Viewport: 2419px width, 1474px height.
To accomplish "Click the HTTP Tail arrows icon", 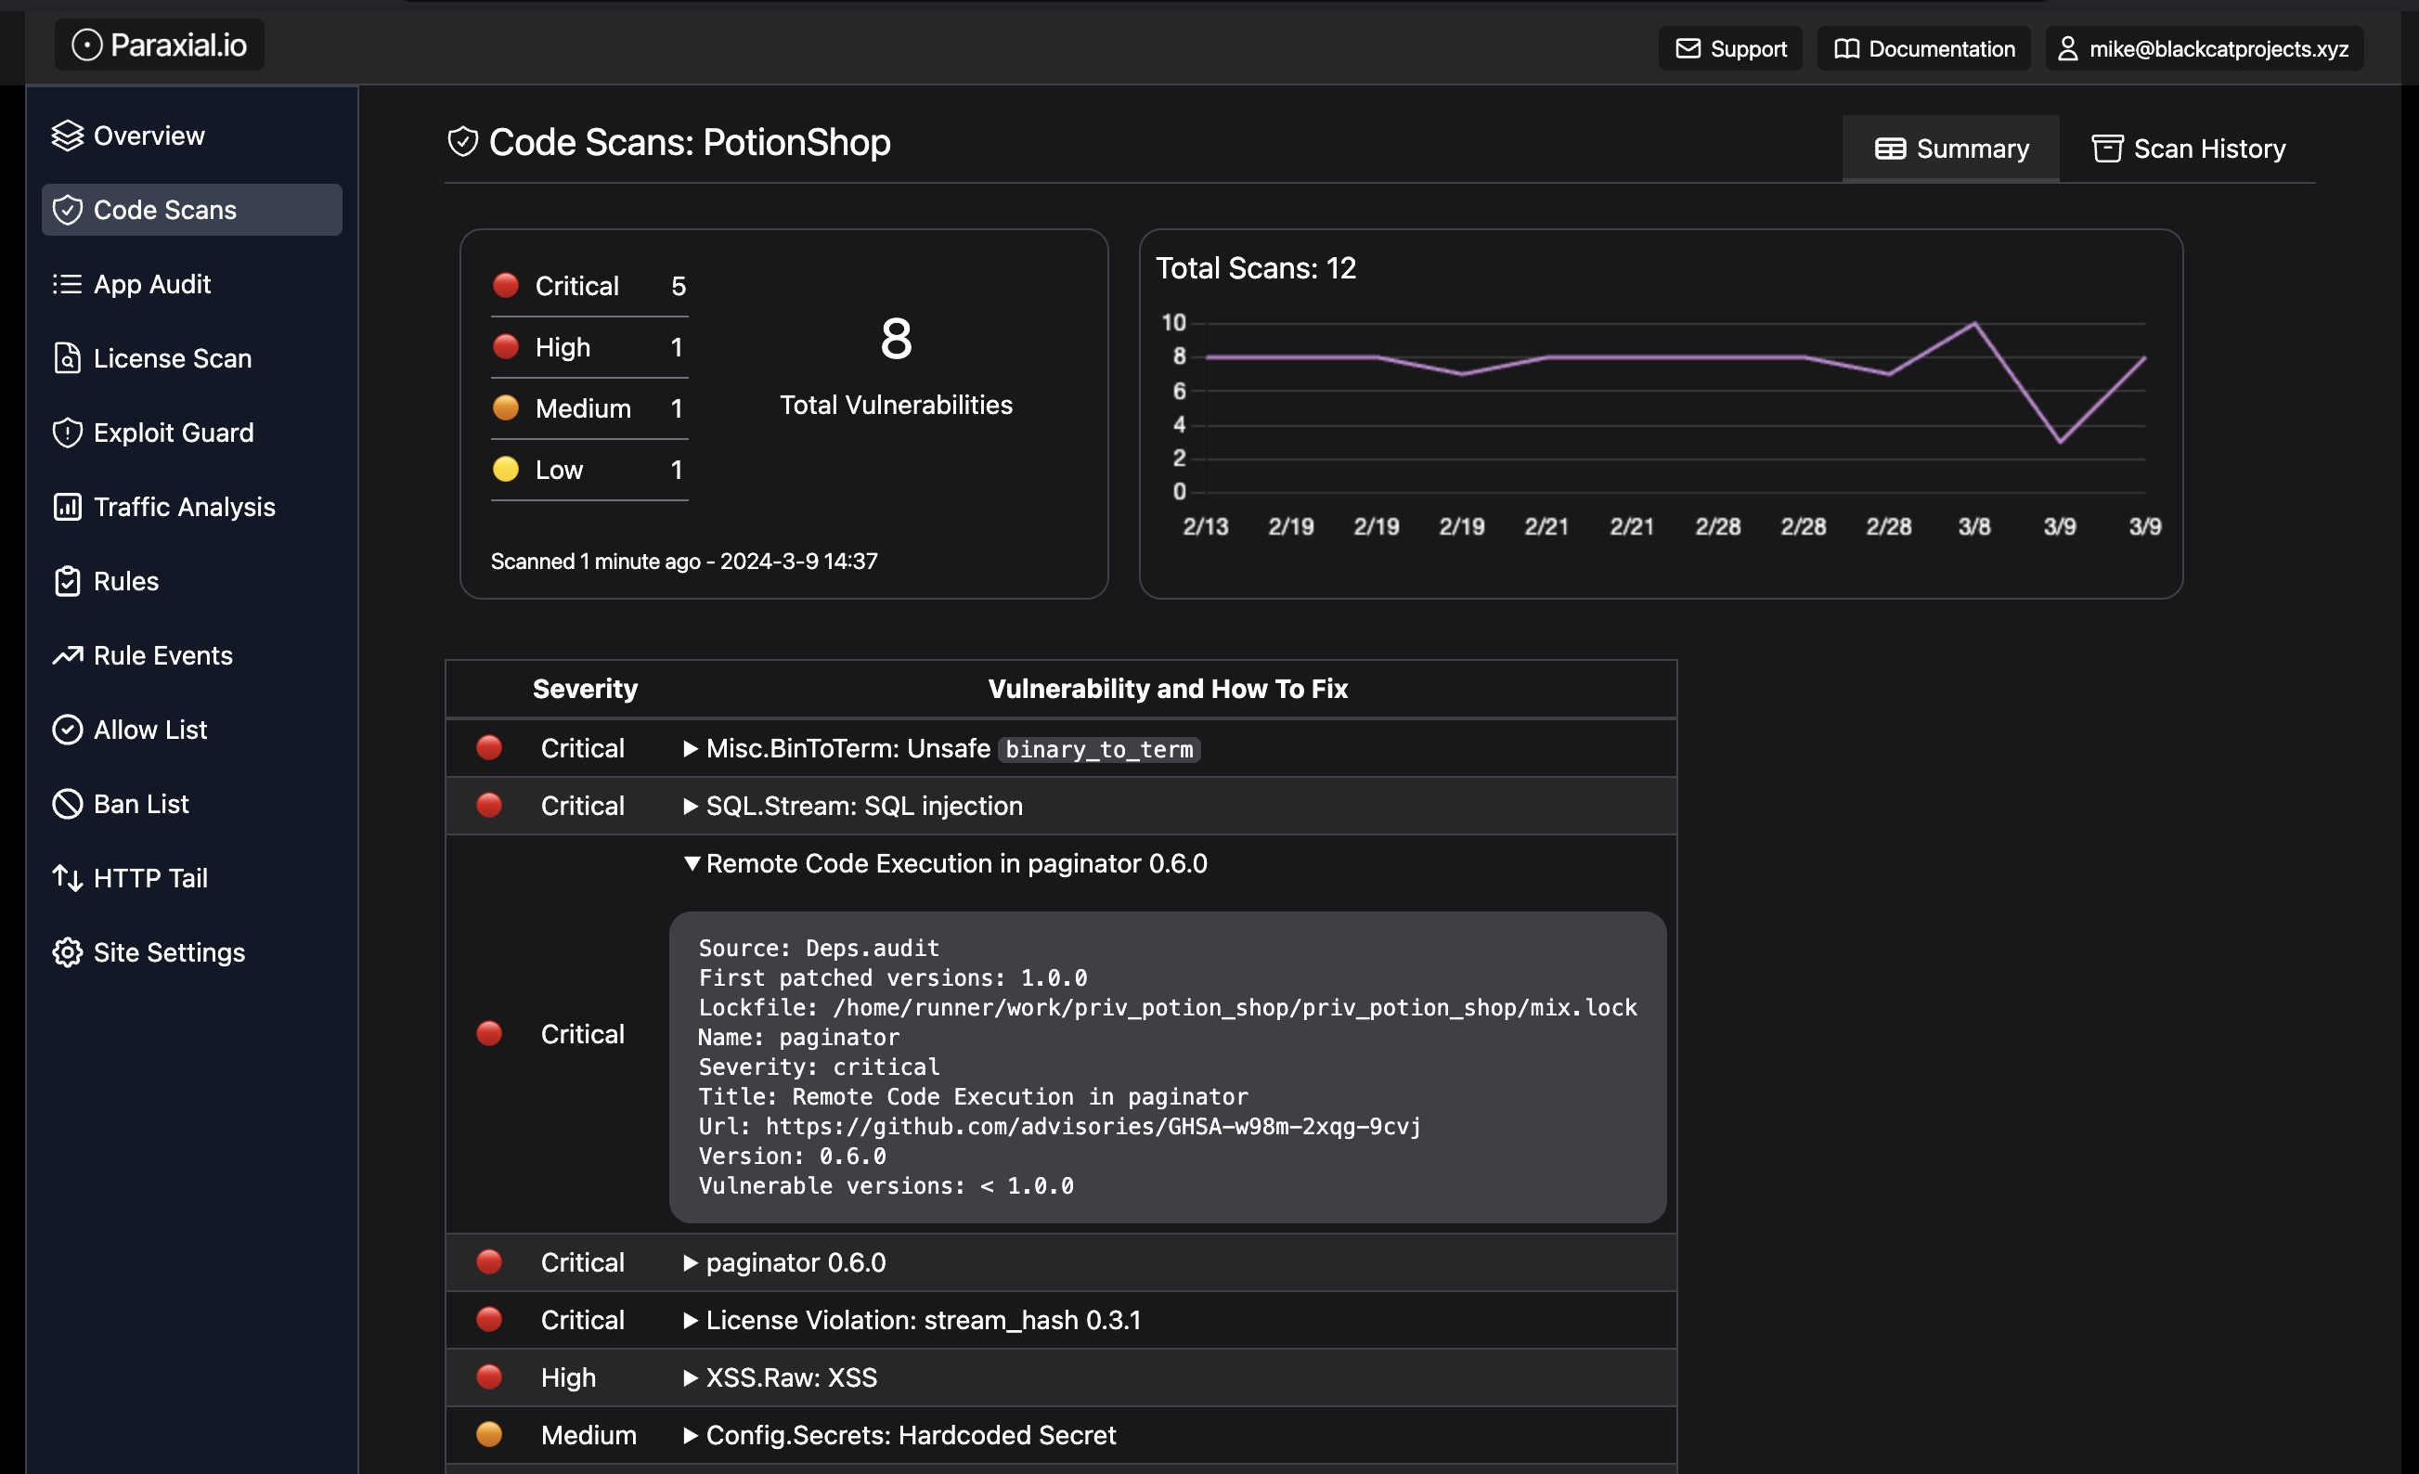I will click(x=67, y=878).
